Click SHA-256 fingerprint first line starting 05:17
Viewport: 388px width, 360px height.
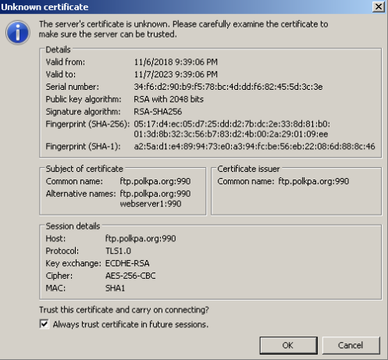(232, 124)
